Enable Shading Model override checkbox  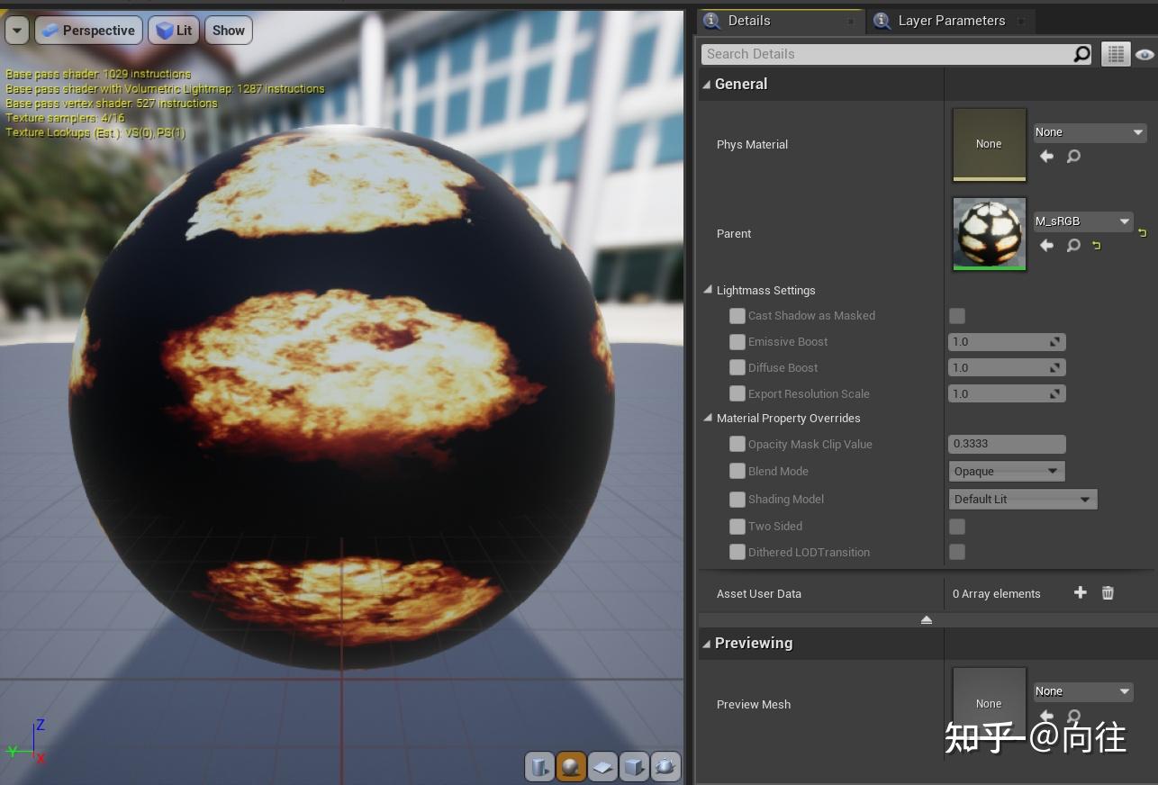pyautogui.click(x=737, y=499)
